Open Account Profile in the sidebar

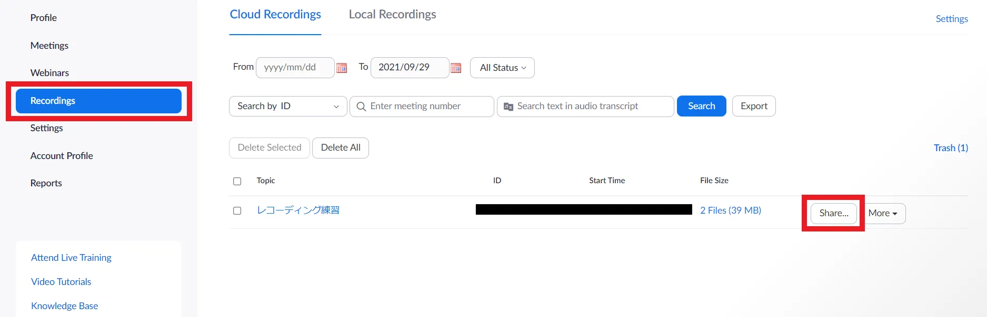[62, 156]
